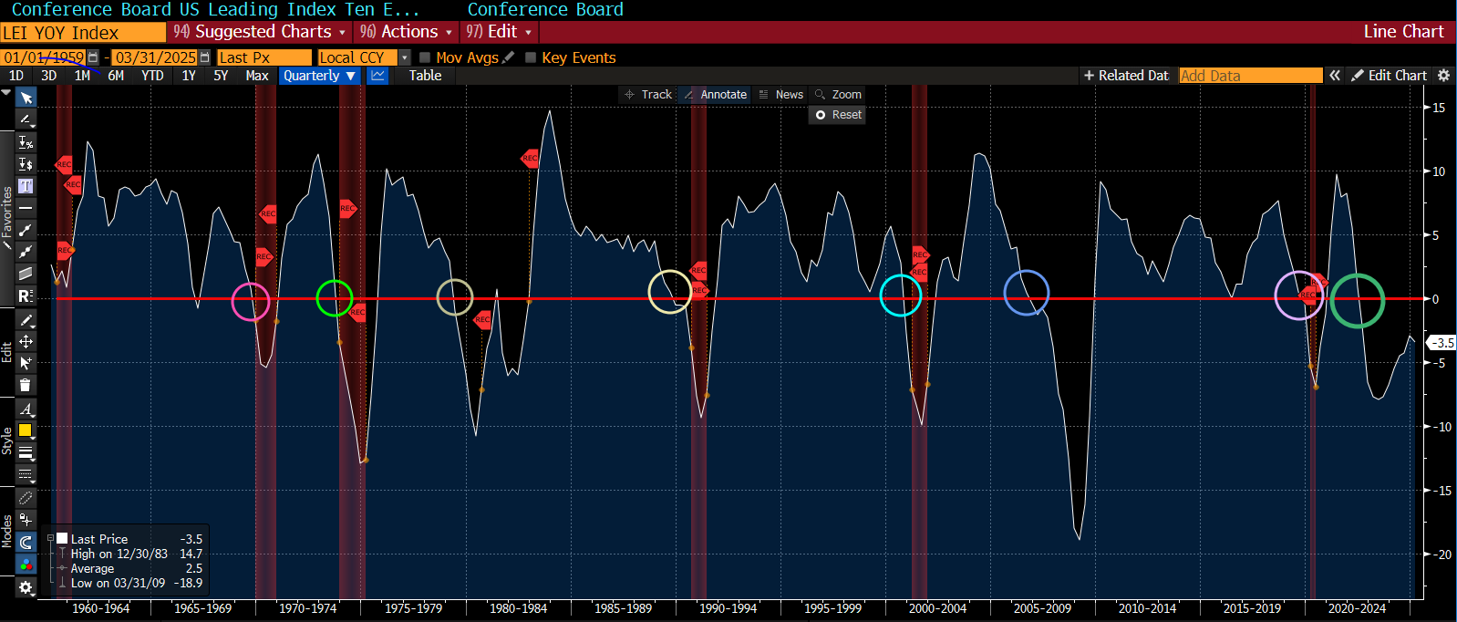The height and width of the screenshot is (622, 1457).
Task: Open chart settings gear next to Edit Chart
Action: click(x=1443, y=76)
